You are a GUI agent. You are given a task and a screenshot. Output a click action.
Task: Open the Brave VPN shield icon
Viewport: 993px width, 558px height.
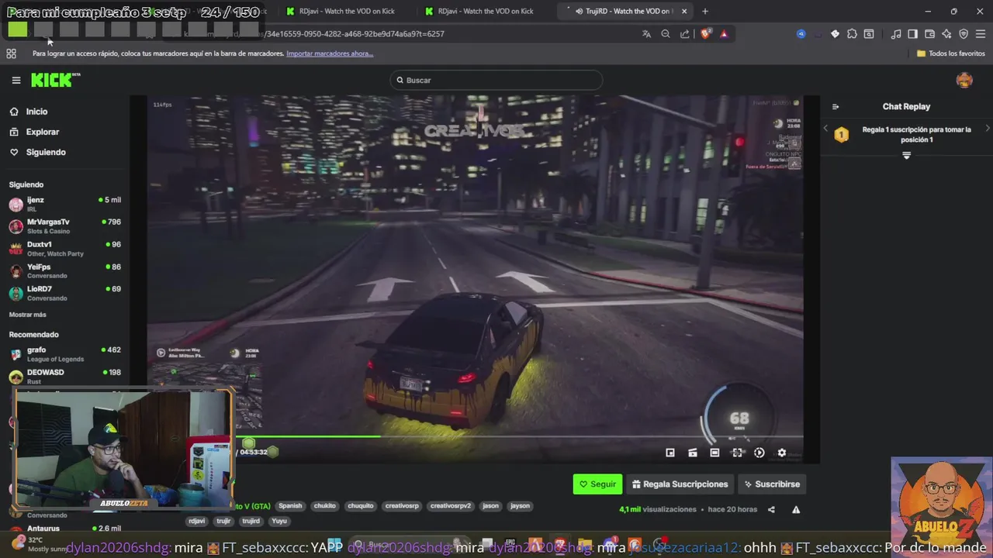coord(964,34)
